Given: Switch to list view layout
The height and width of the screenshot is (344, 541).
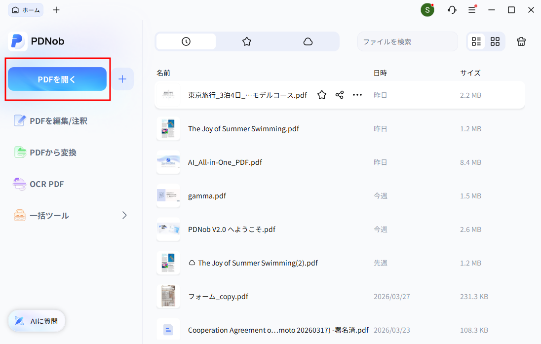Looking at the screenshot, I should point(476,41).
